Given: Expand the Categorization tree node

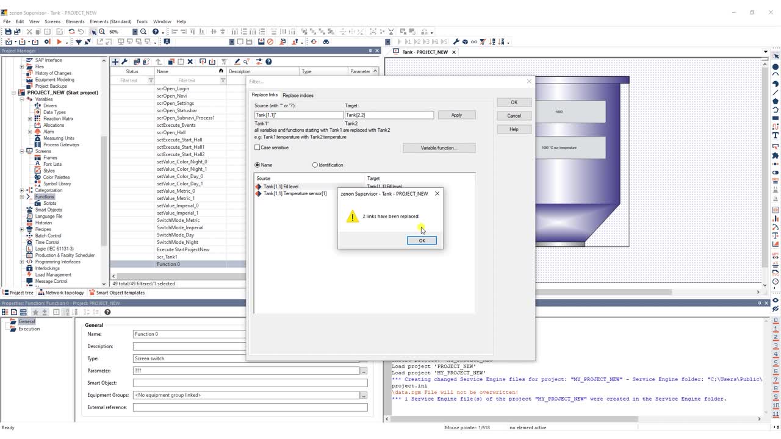Looking at the screenshot, I should [x=22, y=190].
